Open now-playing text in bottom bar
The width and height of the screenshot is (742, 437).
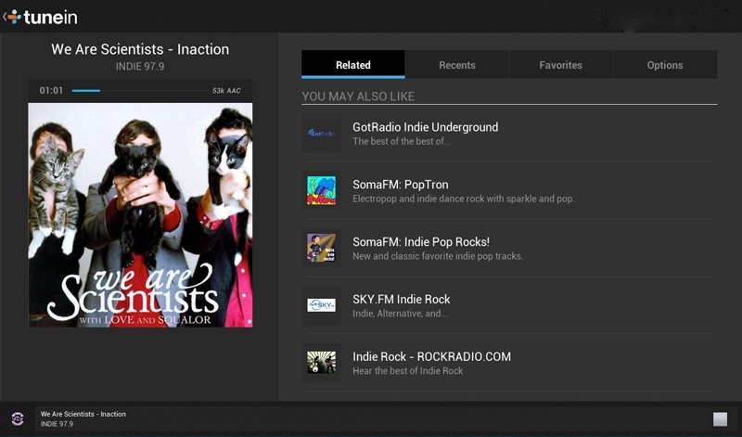[83, 418]
